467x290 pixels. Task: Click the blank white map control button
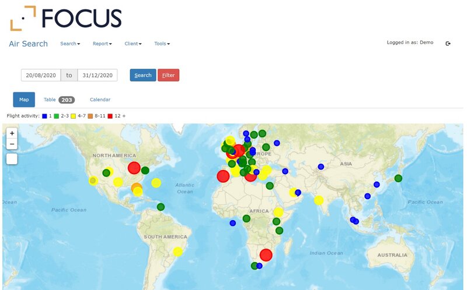[12, 159]
